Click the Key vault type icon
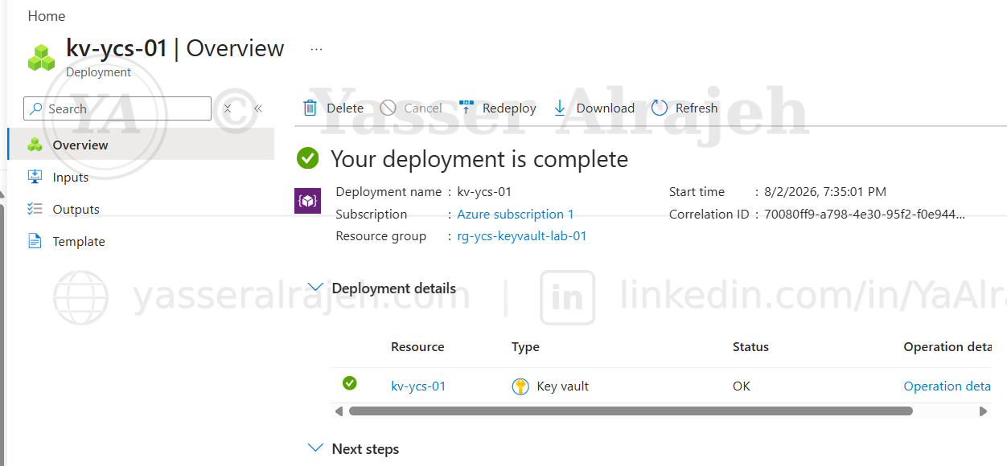Image resolution: width=1007 pixels, height=466 pixels. (520, 386)
